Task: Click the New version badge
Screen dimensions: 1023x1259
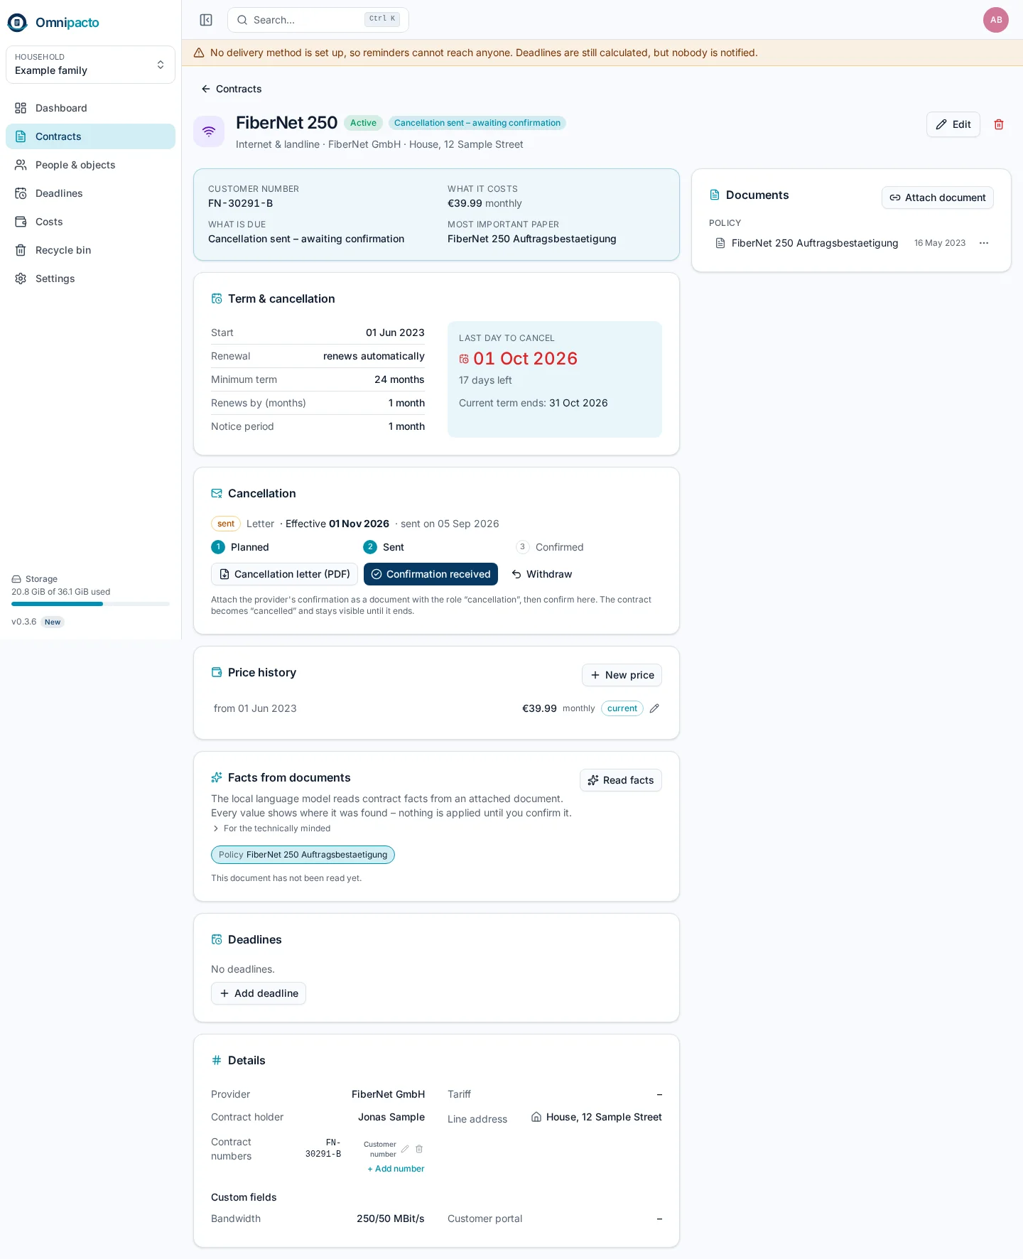Action: tap(53, 622)
